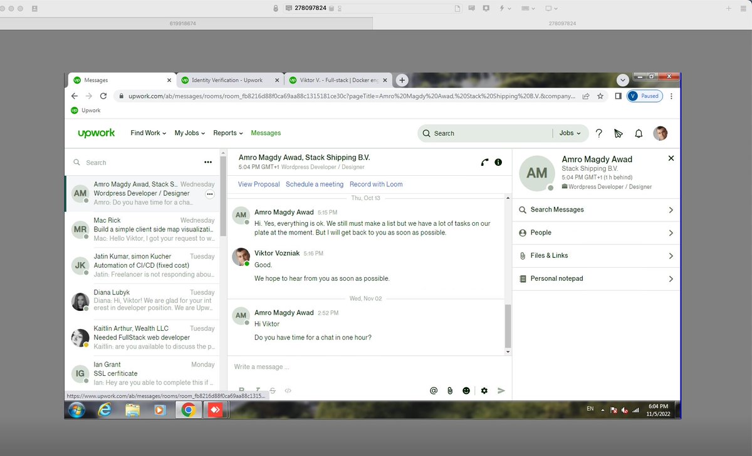This screenshot has height=456, width=752.
Task: Click Paused profile button in Chrome
Action: tap(645, 96)
